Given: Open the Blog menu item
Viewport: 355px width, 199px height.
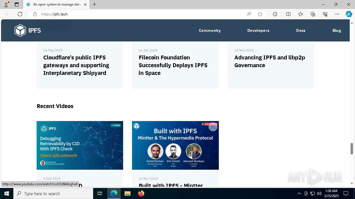Looking at the screenshot, I should (x=337, y=30).
